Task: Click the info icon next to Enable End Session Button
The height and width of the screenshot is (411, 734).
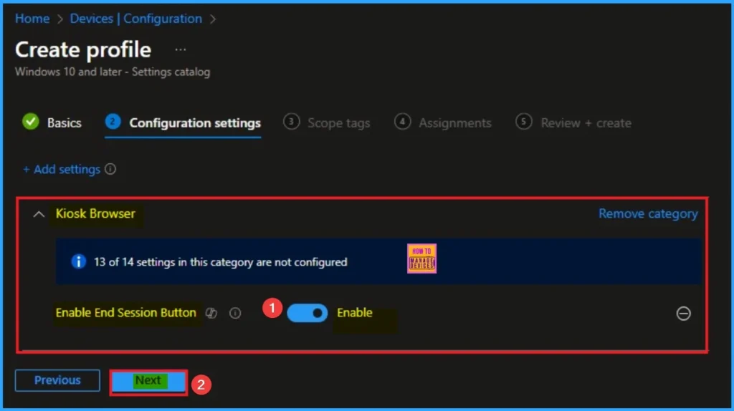Action: 235,313
